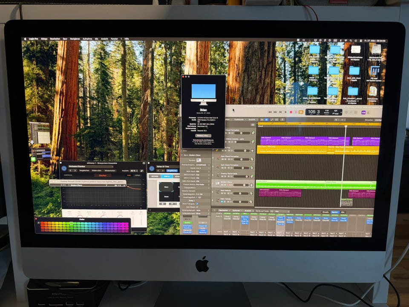
Task: Open the Ablage menu
Action: tap(44, 39)
